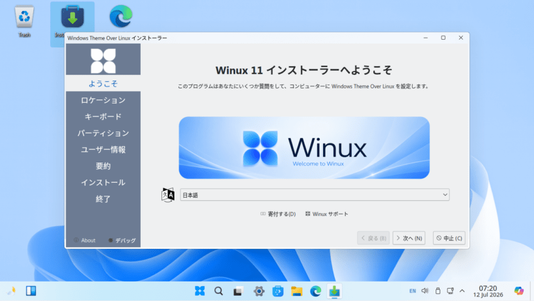The width and height of the screenshot is (534, 301).
Task: Select ユーザー情報 step in sidebar
Action: (x=103, y=150)
